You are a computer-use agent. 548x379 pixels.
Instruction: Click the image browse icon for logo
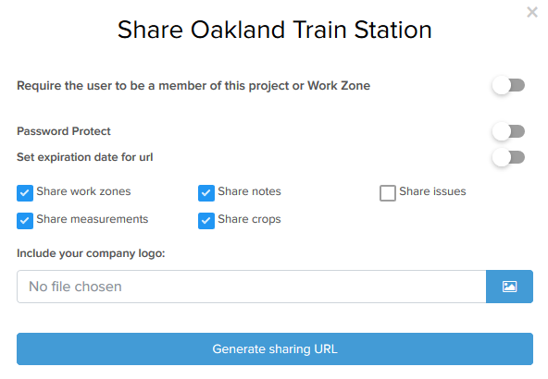(x=509, y=287)
